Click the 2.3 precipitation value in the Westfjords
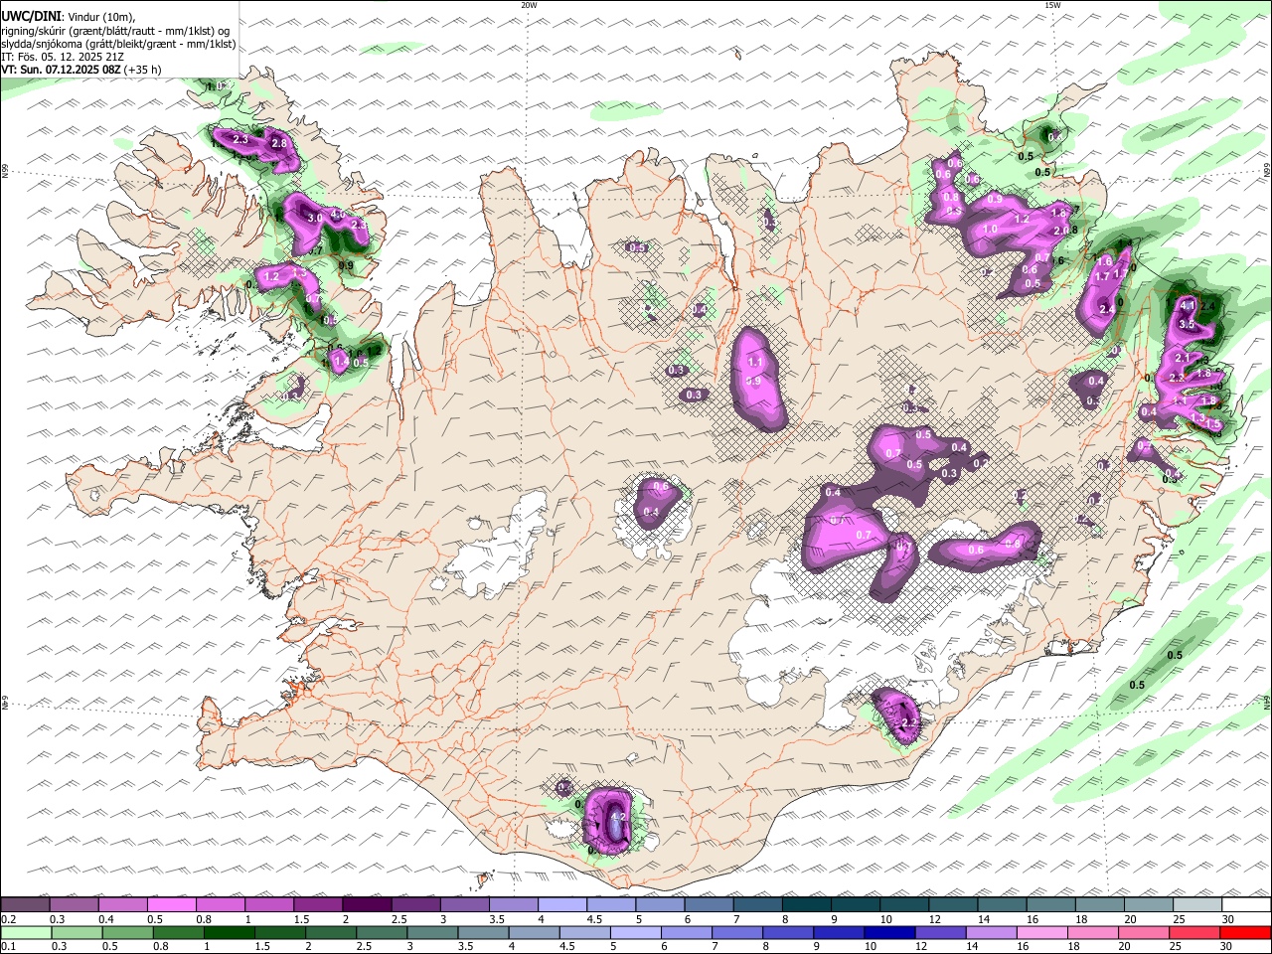The height and width of the screenshot is (954, 1272). [239, 140]
